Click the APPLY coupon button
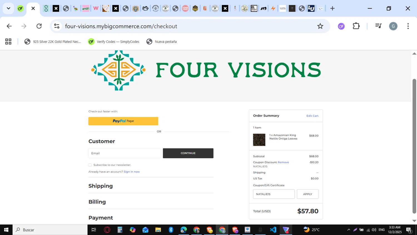Viewport: 417px width, 235px height. click(x=307, y=194)
